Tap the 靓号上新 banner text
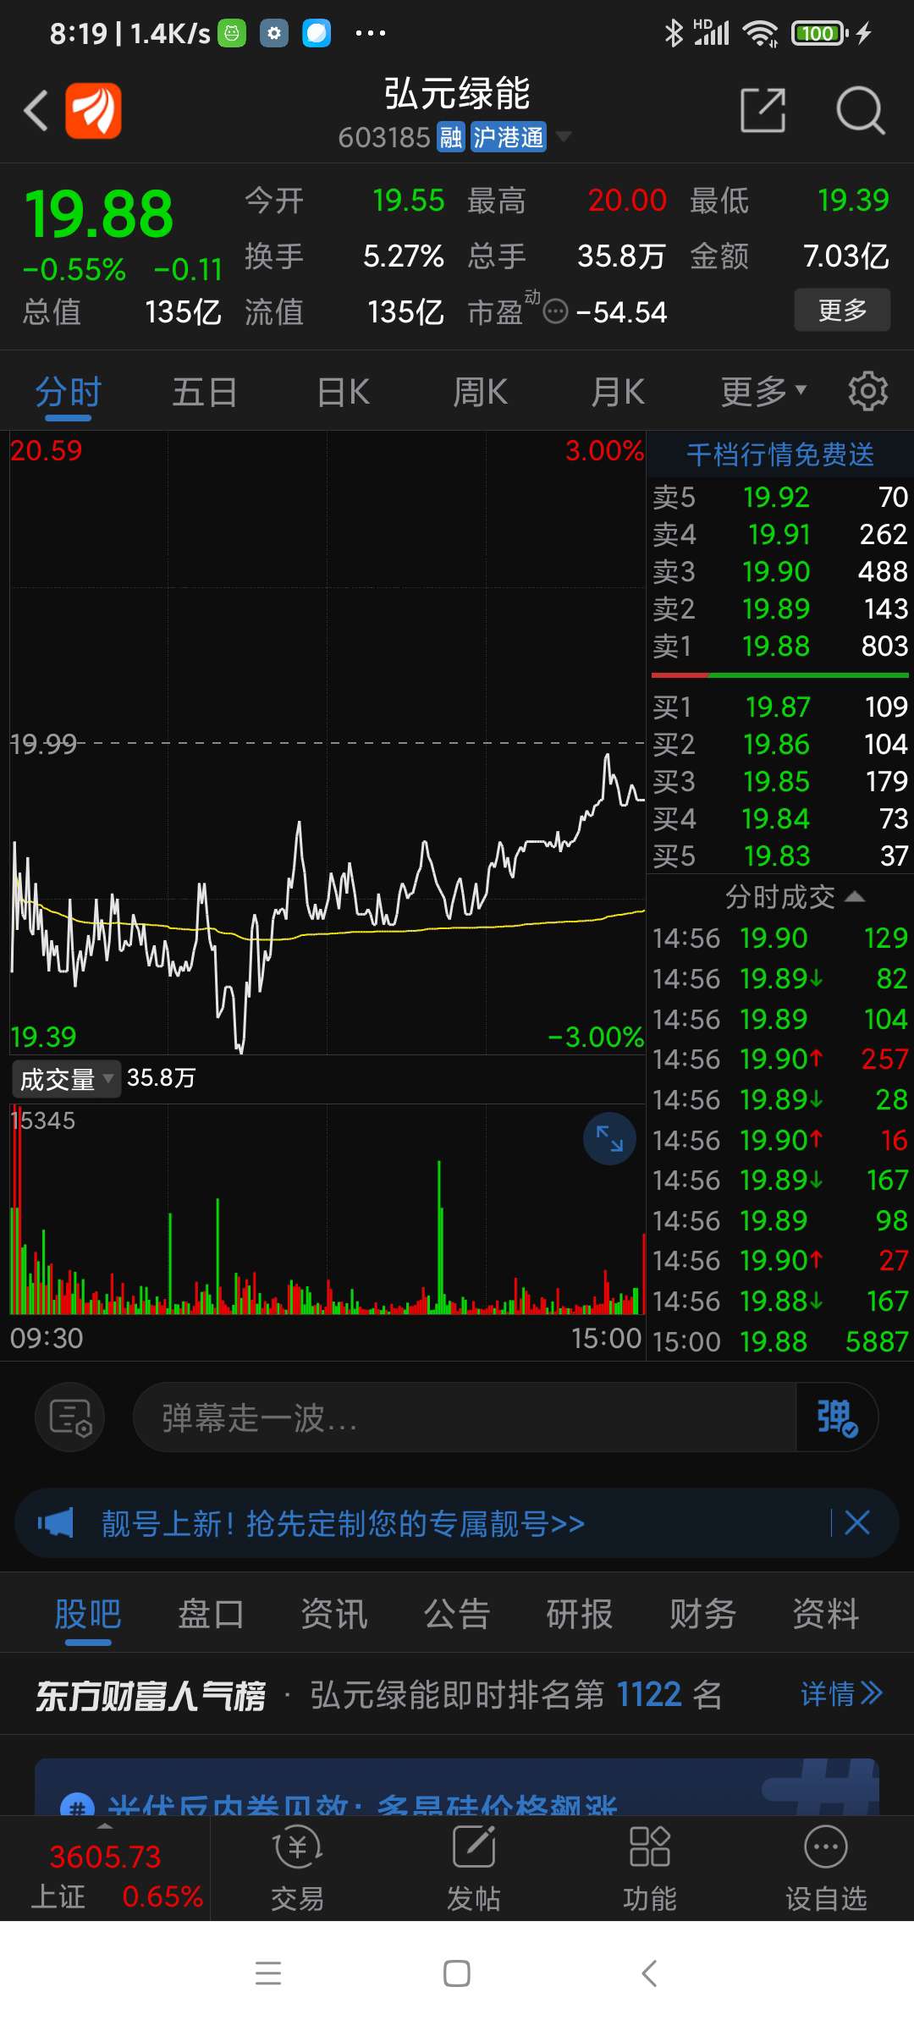This screenshot has width=914, height=2031. (x=343, y=1523)
